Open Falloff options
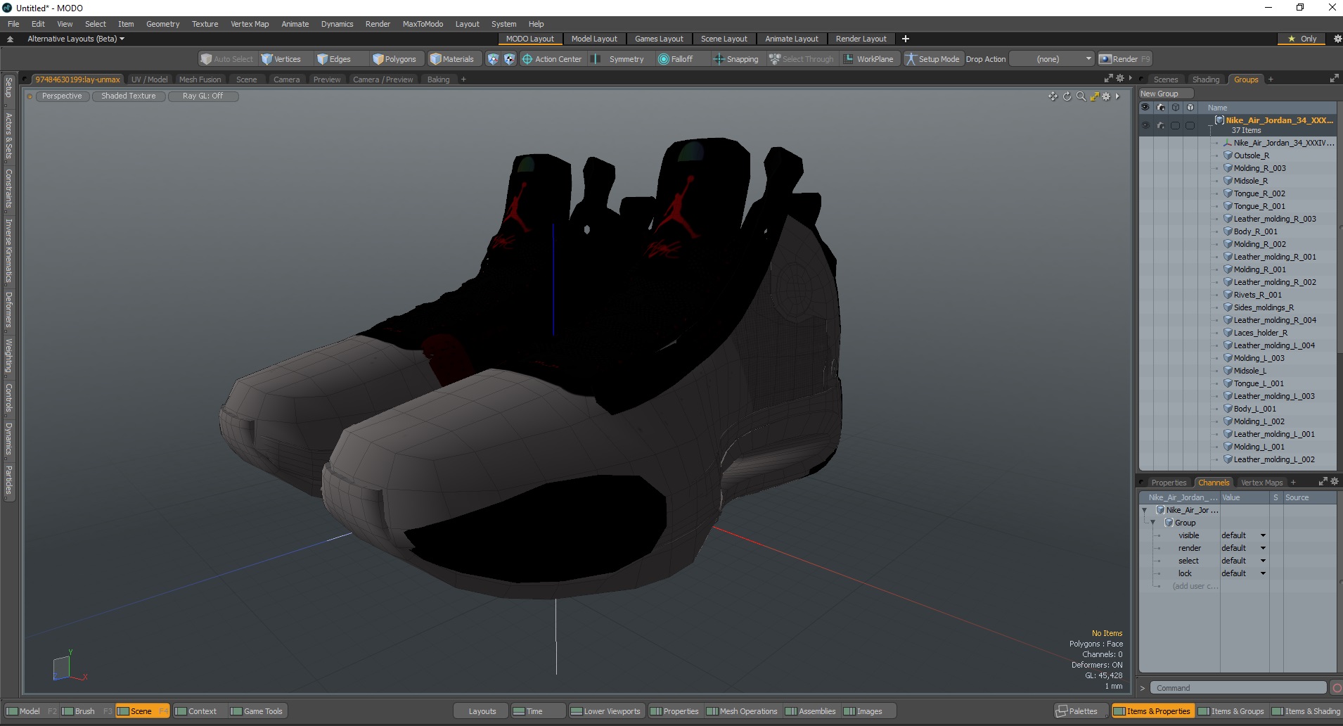The width and height of the screenshot is (1343, 726). 676,59
